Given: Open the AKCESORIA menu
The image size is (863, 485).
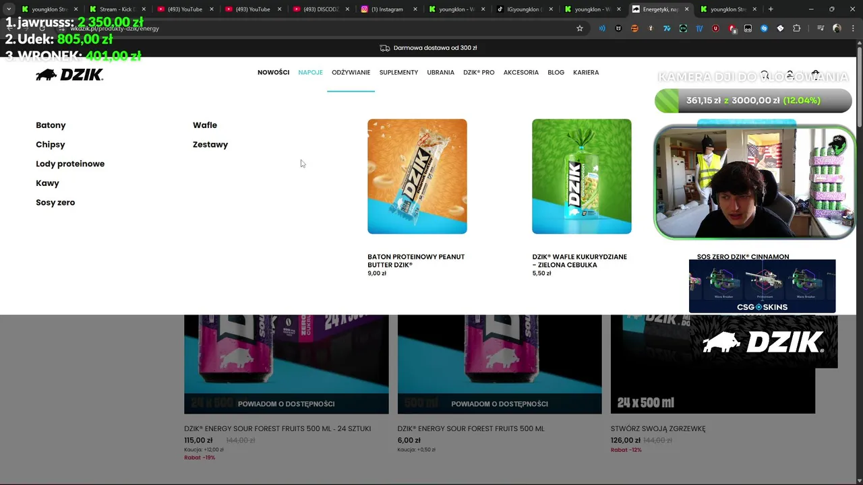Looking at the screenshot, I should coord(520,72).
